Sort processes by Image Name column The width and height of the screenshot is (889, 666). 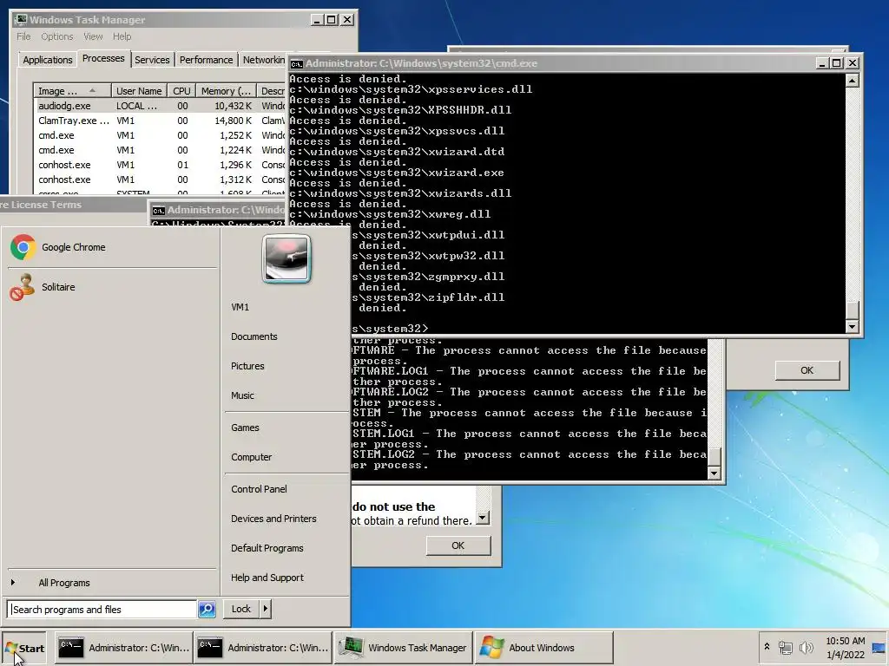tap(72, 91)
